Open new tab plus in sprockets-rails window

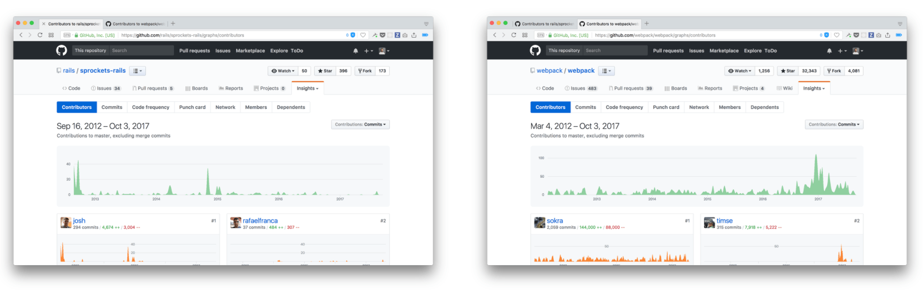[x=173, y=23]
